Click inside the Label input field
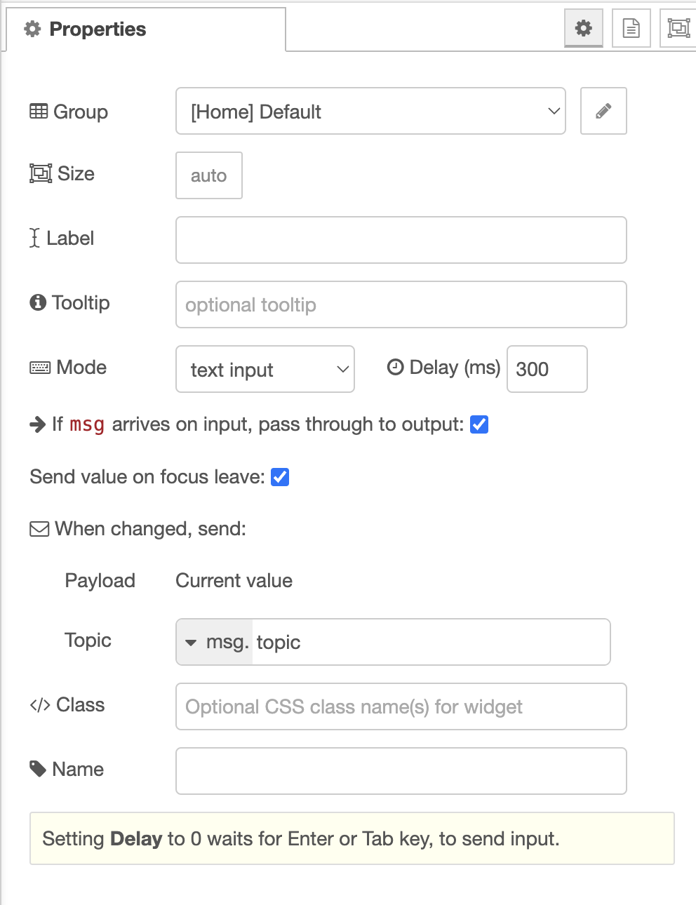 click(x=400, y=240)
